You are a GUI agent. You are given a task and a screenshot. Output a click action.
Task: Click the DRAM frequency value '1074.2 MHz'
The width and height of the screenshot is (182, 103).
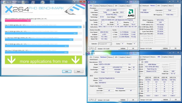[x=160, y=20]
